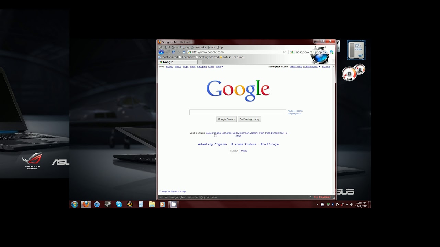Reload the page with the refresh icon
This screenshot has height=247, width=440.
(173, 52)
